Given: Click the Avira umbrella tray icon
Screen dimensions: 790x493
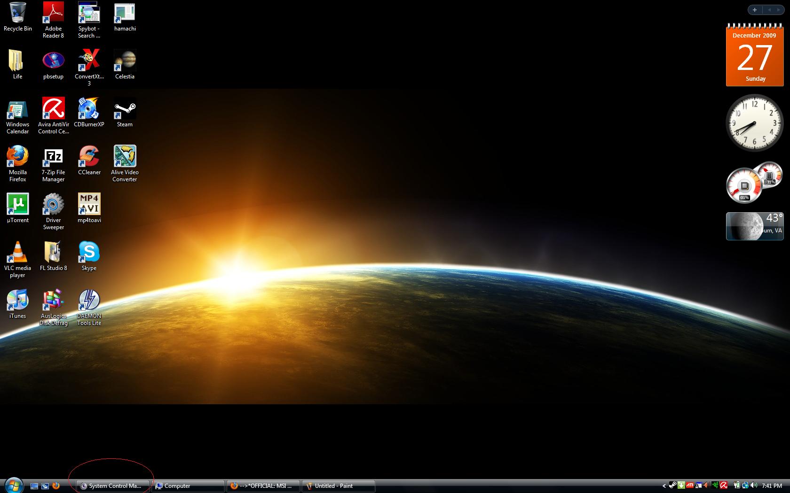Looking at the screenshot, I should click(x=724, y=486).
